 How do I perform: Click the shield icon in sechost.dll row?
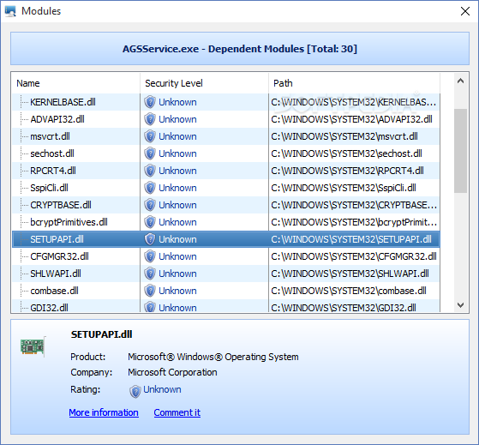pos(150,153)
